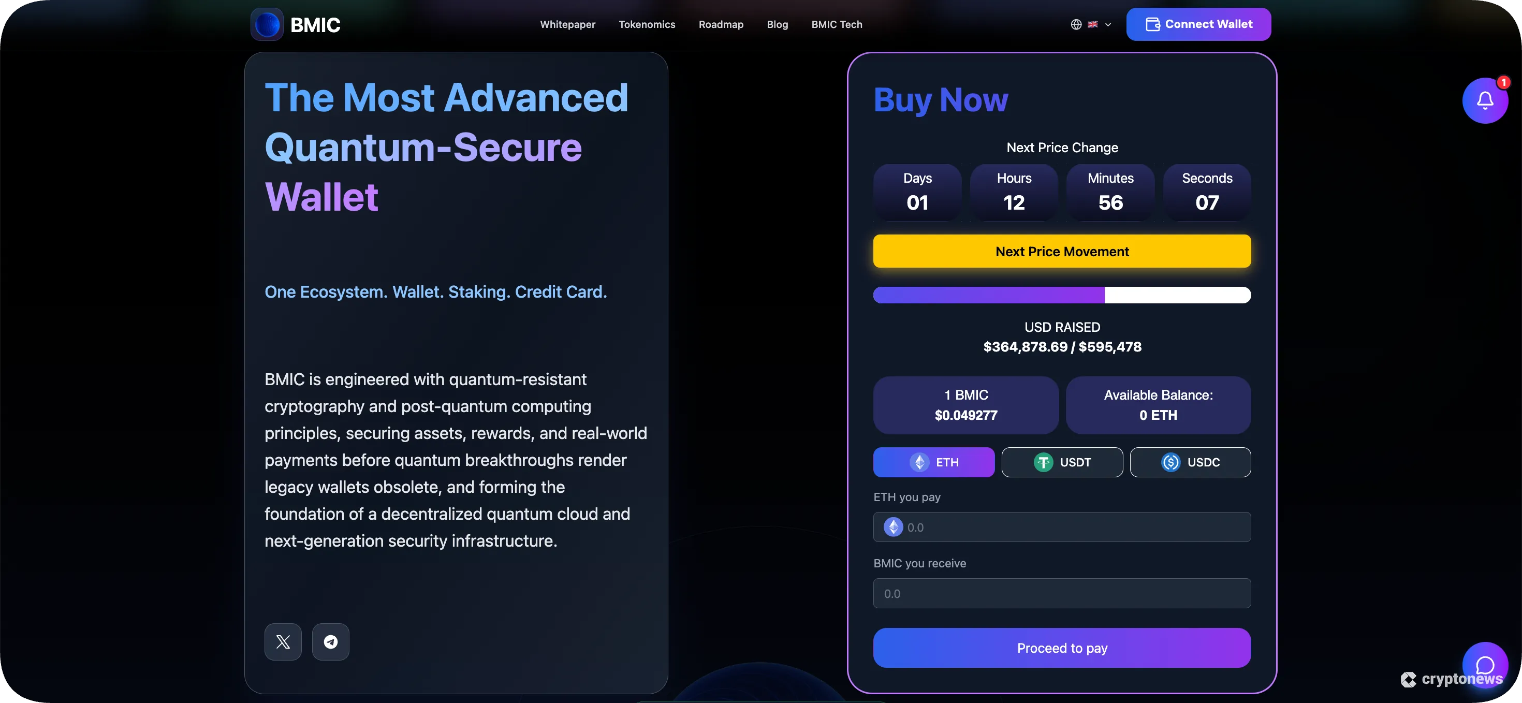Open the Telegram channel
This screenshot has height=703, width=1522.
(330, 641)
